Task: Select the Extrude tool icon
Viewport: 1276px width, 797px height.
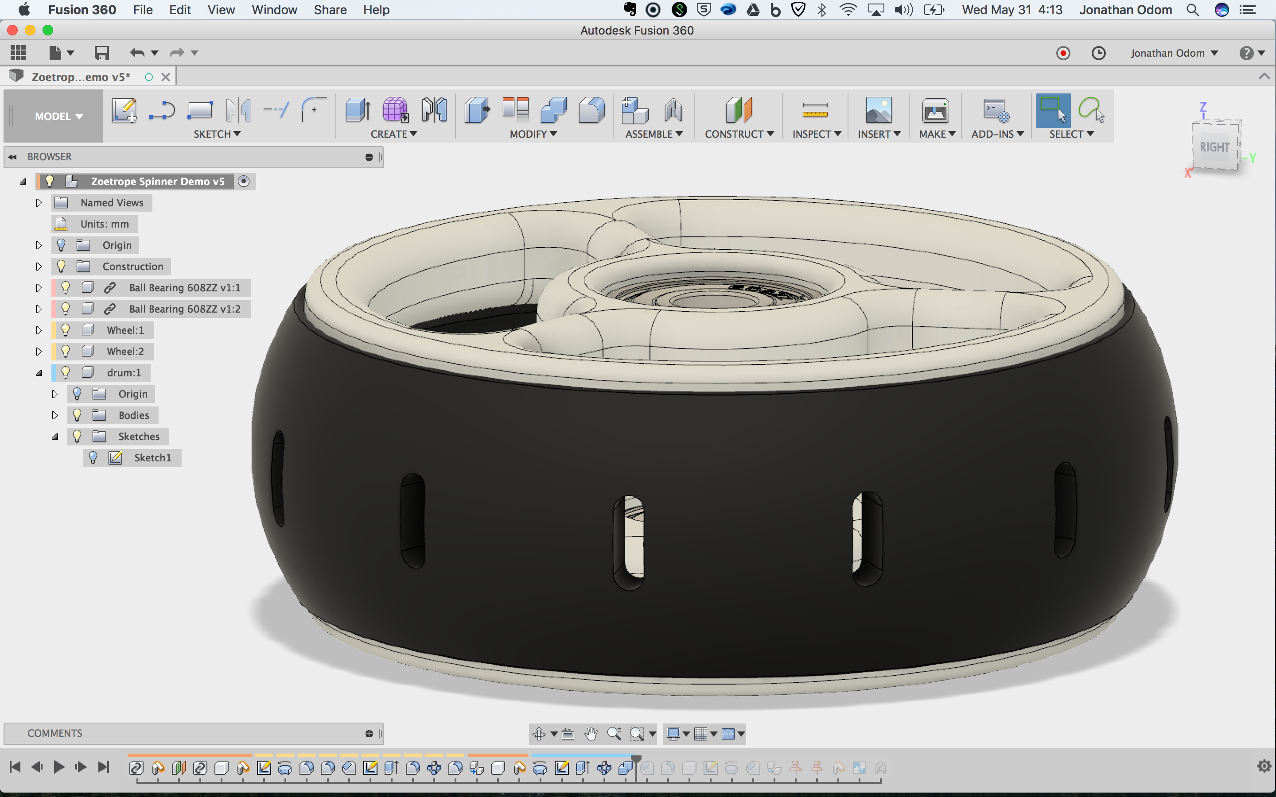Action: tap(358, 110)
